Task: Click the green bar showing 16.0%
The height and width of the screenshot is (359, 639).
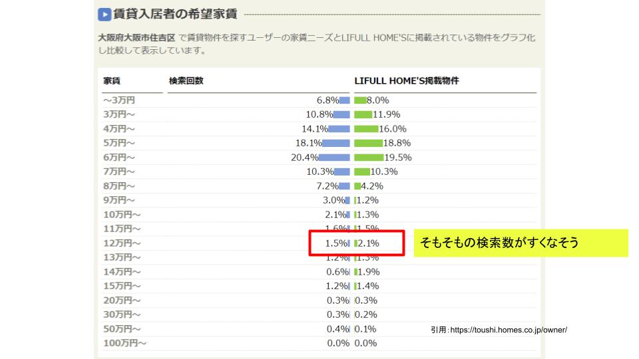Action: [x=366, y=129]
